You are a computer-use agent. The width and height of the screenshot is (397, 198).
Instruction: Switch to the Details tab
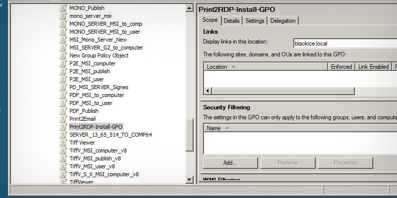click(231, 21)
